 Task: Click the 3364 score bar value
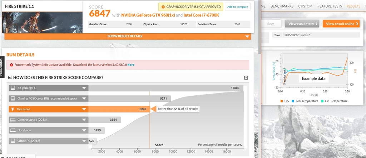coord(113,120)
